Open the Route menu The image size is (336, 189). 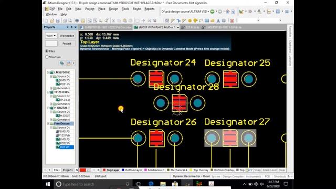(x=136, y=9)
